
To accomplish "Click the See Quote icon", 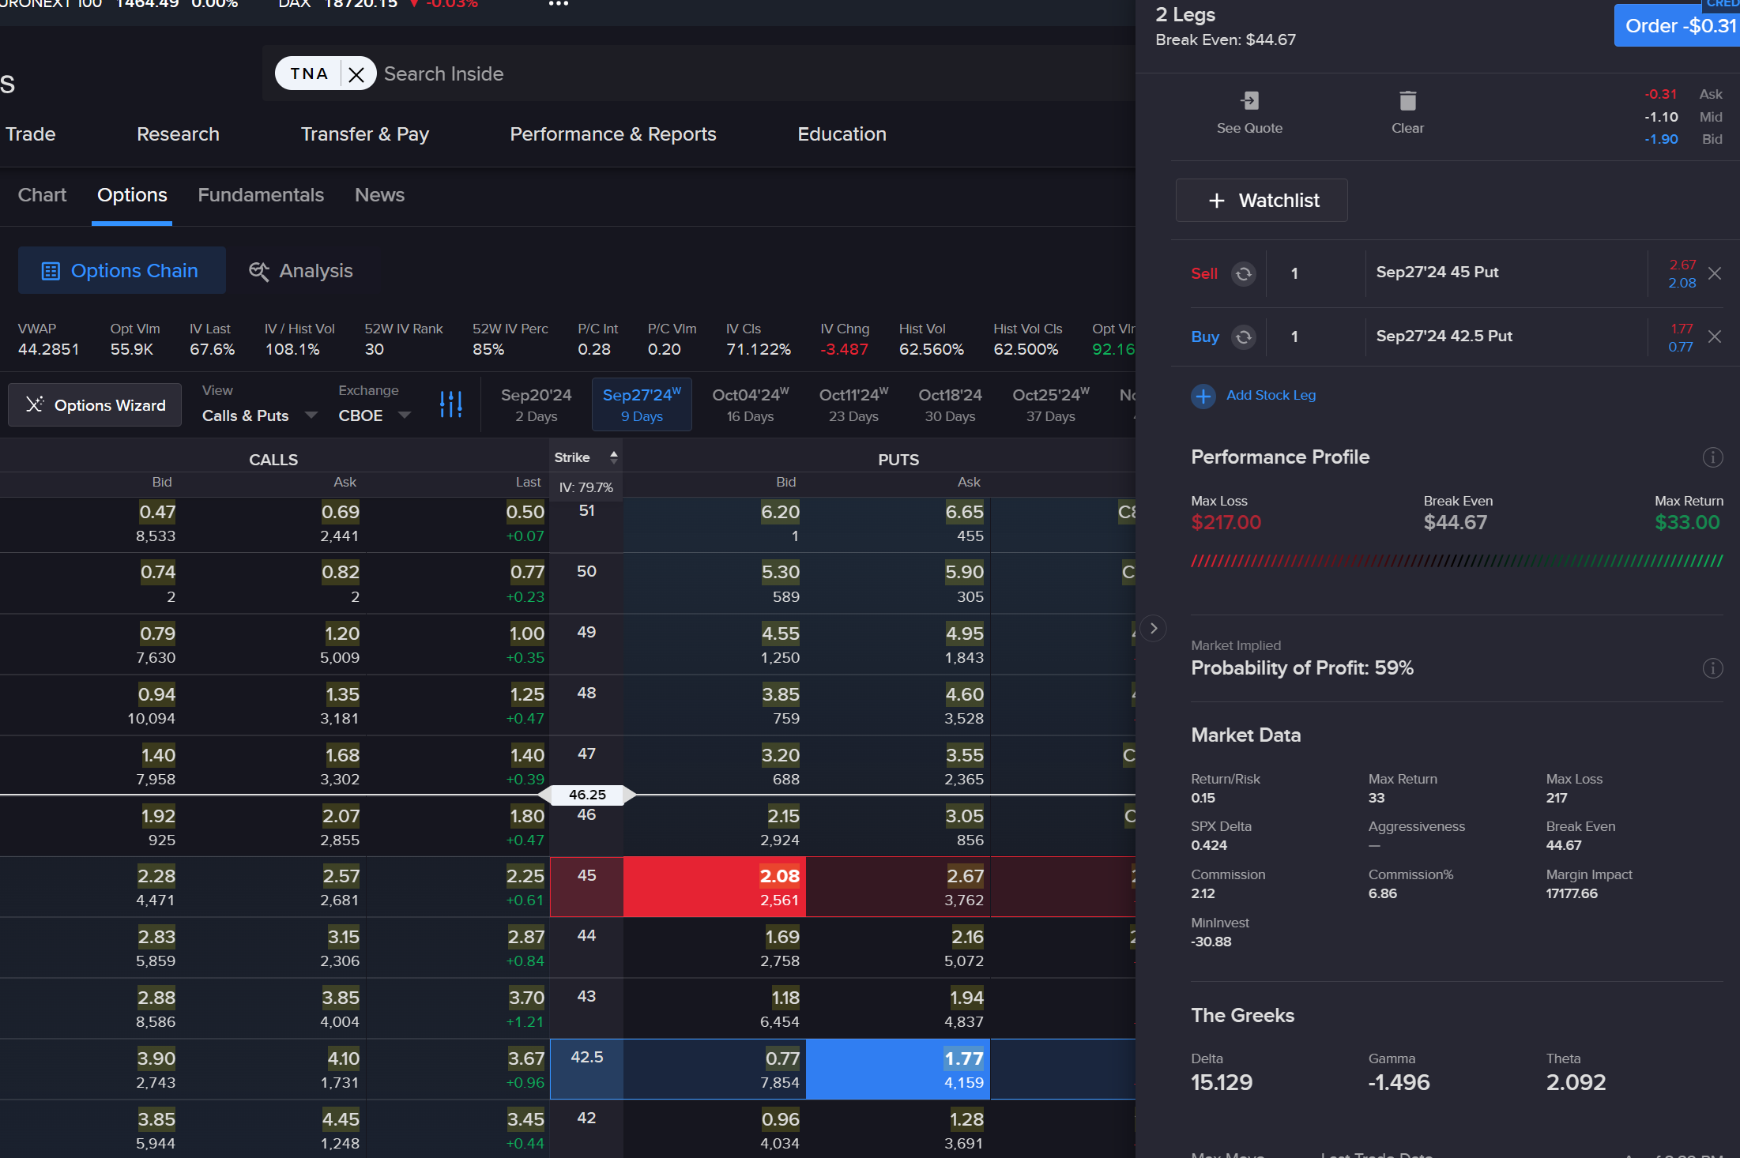I will (x=1249, y=100).
